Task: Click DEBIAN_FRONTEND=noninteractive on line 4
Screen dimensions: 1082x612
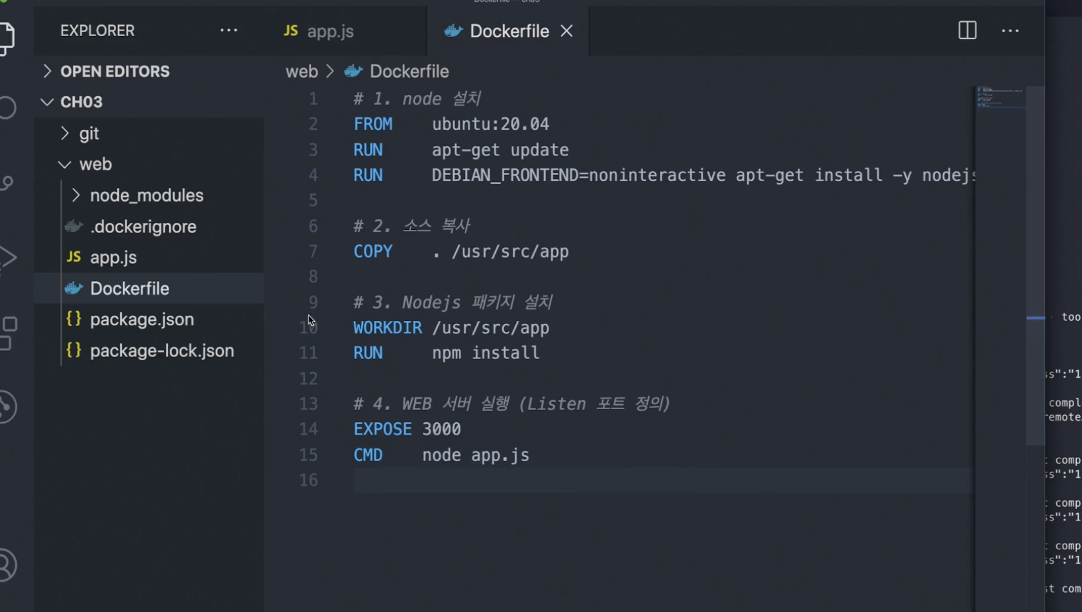Action: (579, 175)
